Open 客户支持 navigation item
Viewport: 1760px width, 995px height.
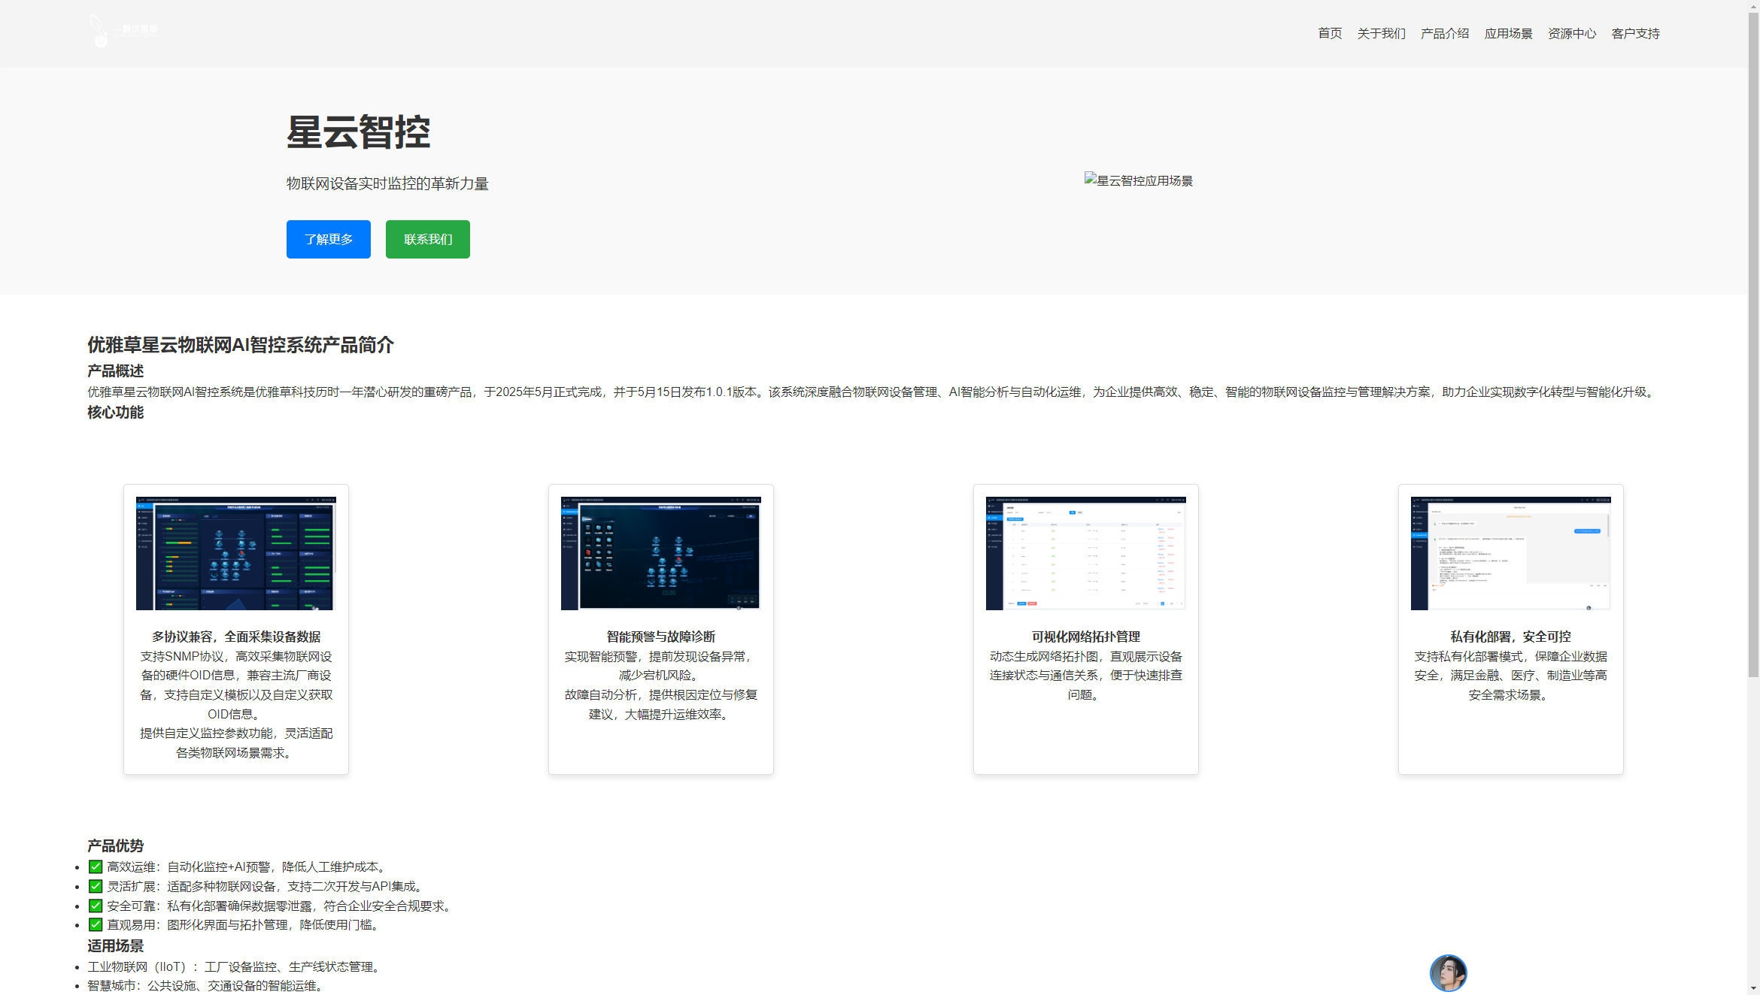click(1635, 33)
